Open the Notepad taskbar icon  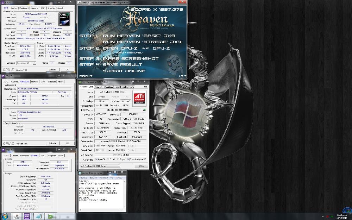coord(39,216)
